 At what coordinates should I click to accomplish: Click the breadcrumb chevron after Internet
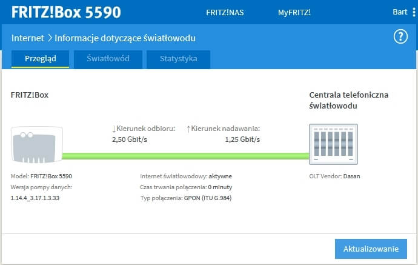[50, 38]
